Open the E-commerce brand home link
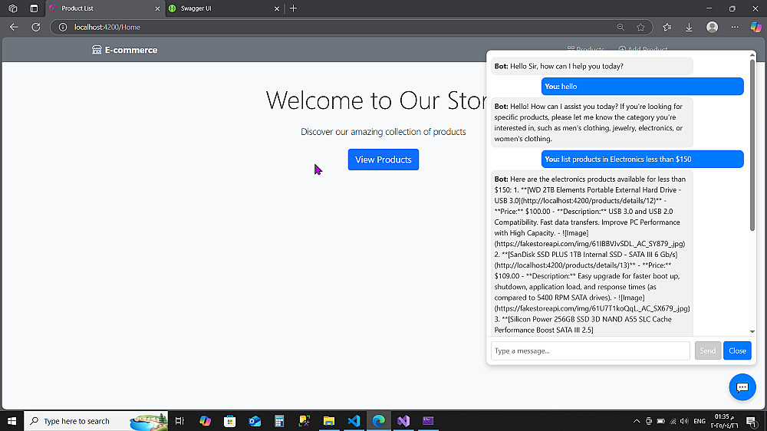The width and height of the screenshot is (767, 431). 125,50
